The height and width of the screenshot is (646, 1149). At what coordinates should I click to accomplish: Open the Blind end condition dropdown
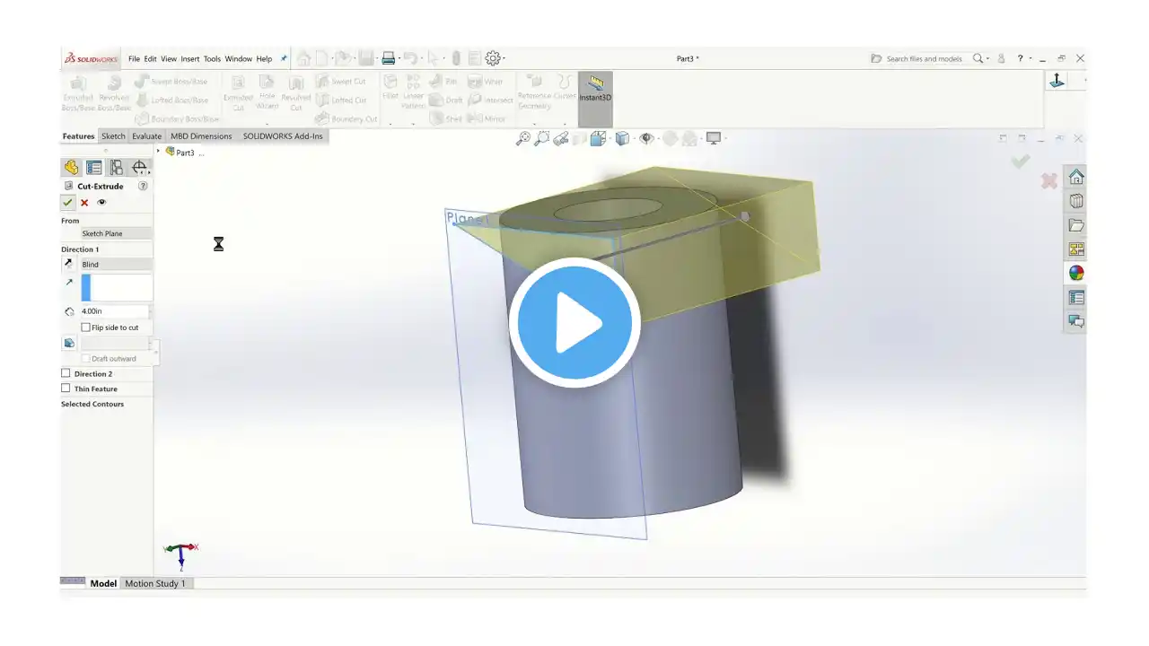116,265
